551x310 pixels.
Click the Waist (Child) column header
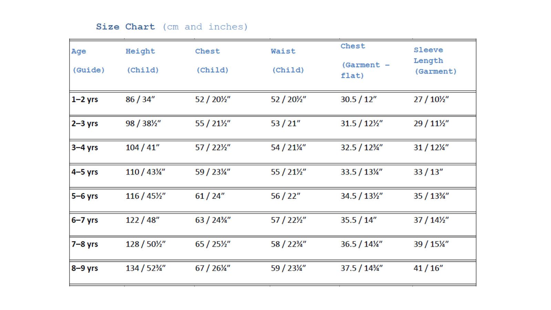288,61
